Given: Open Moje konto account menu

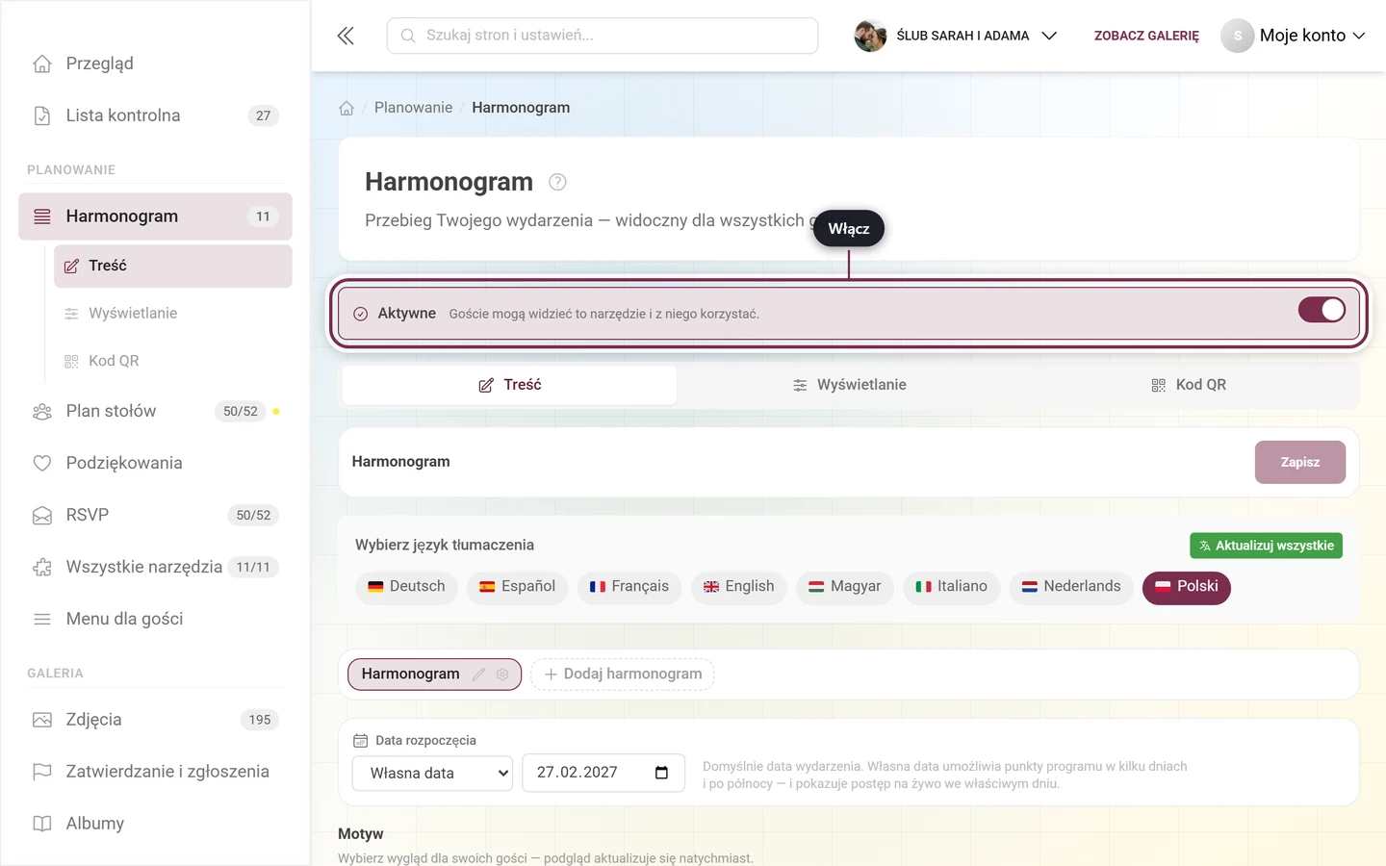Looking at the screenshot, I should [1294, 36].
